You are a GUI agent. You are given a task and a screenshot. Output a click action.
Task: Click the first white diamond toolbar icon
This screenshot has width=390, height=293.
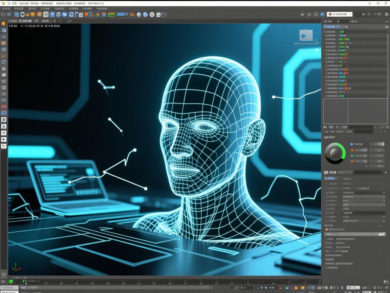click(x=138, y=15)
